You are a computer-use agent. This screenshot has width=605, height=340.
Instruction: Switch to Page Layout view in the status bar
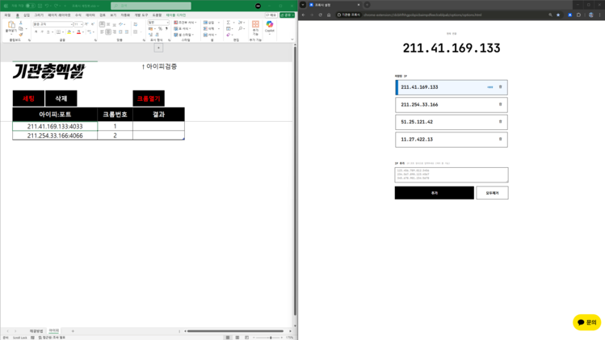(x=237, y=338)
